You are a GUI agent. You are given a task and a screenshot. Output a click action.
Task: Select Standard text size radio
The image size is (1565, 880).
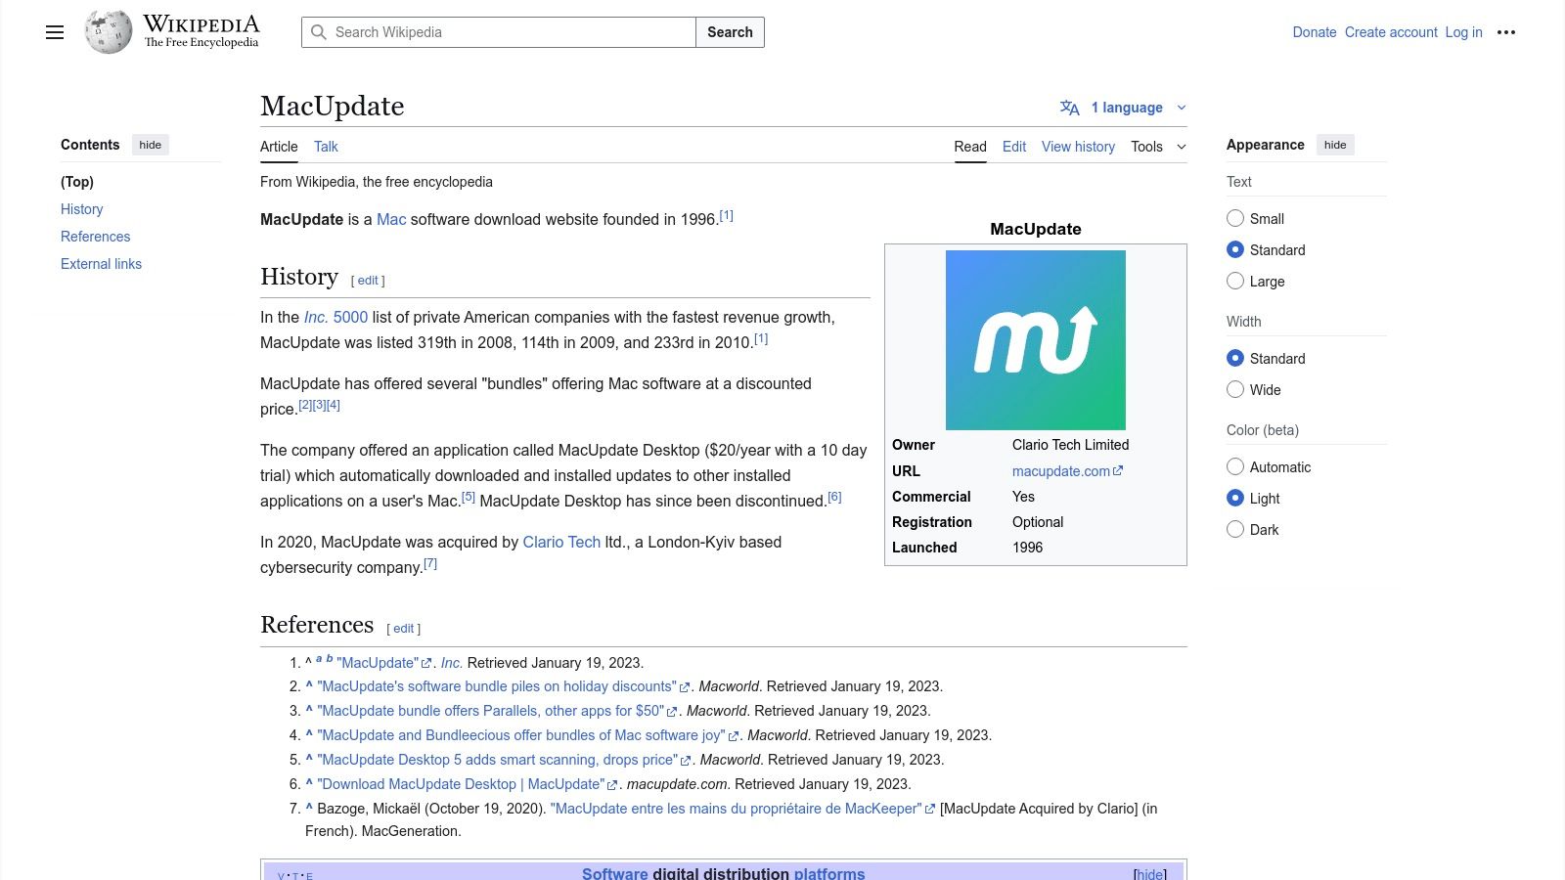(x=1235, y=249)
